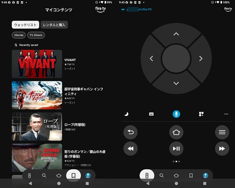Filter watchlist by TV Shows chip
The image size is (235, 188).
[x=36, y=35]
